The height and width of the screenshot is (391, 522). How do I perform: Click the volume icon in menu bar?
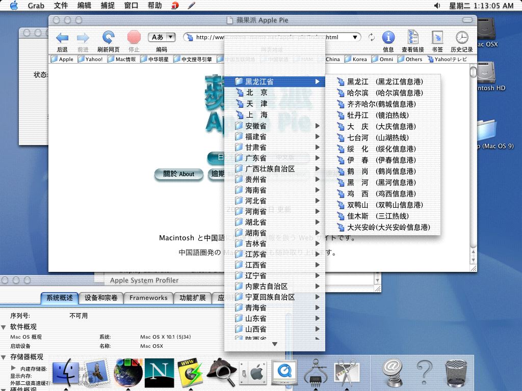click(x=437, y=6)
